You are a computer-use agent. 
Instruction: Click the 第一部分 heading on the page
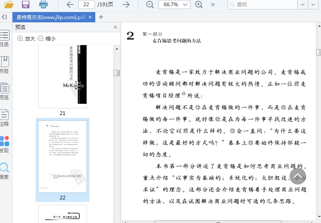tap(152, 34)
